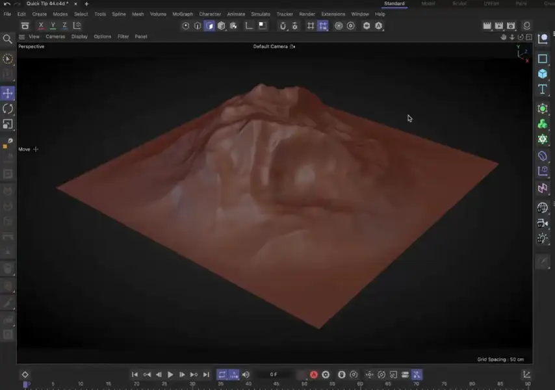Click the Standard layout label
The image size is (555, 390).
(394, 3)
